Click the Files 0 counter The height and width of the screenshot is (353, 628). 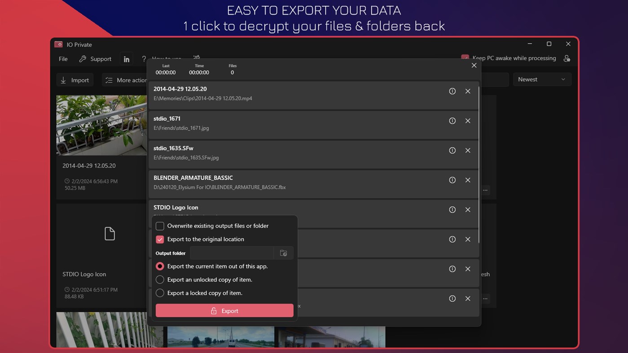(x=233, y=70)
